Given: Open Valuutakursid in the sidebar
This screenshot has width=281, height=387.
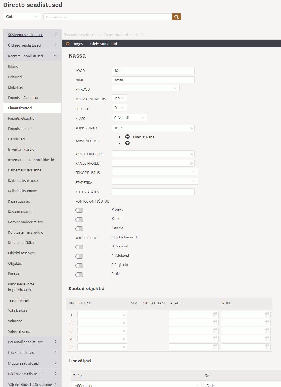Looking at the screenshot, I should click(32, 331).
